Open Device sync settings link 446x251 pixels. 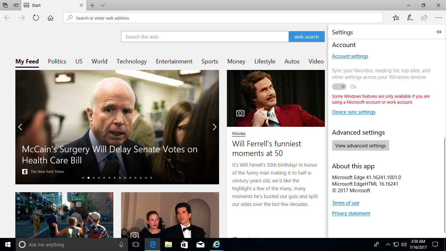click(x=354, y=112)
